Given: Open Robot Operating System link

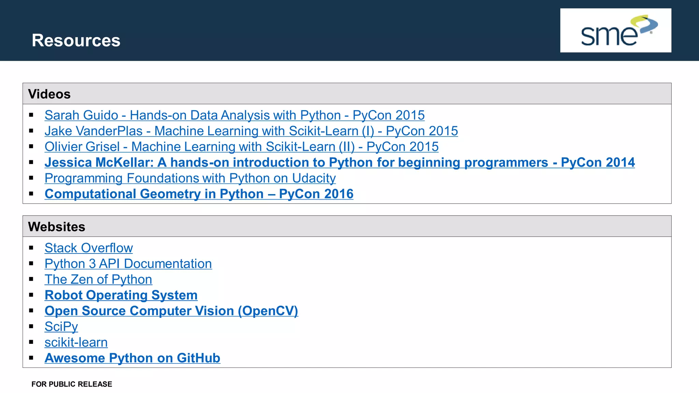Looking at the screenshot, I should pos(121,295).
